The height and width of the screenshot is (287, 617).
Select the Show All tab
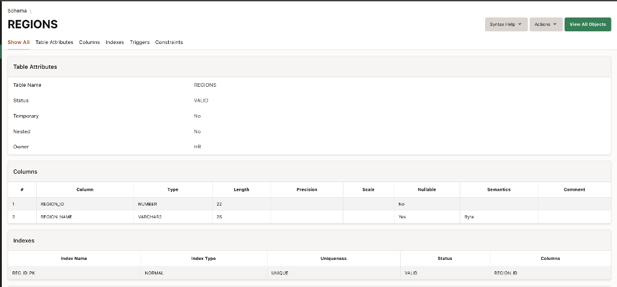point(19,42)
